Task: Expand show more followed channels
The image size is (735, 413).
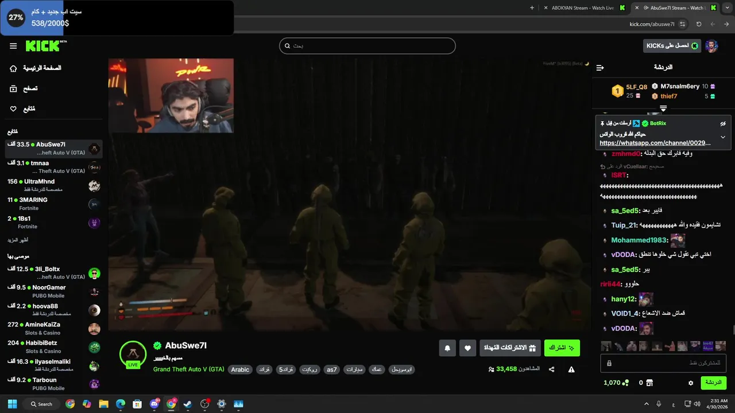Action: [x=18, y=240]
